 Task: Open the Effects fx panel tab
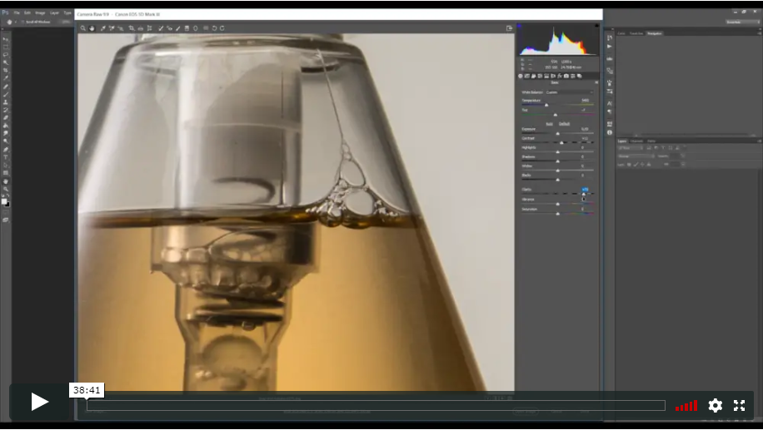click(560, 76)
